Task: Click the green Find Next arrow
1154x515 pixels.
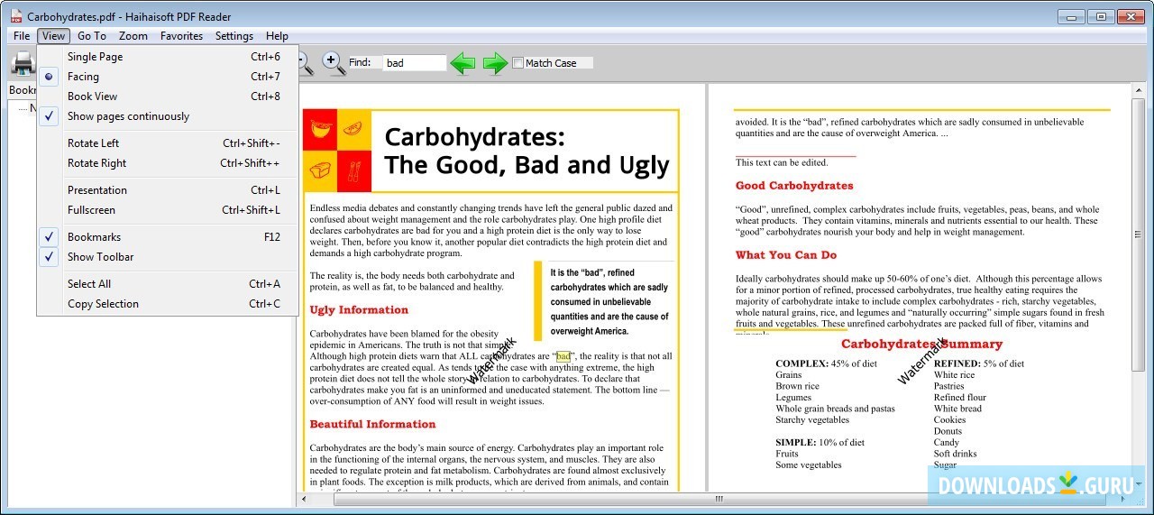Action: coord(496,63)
